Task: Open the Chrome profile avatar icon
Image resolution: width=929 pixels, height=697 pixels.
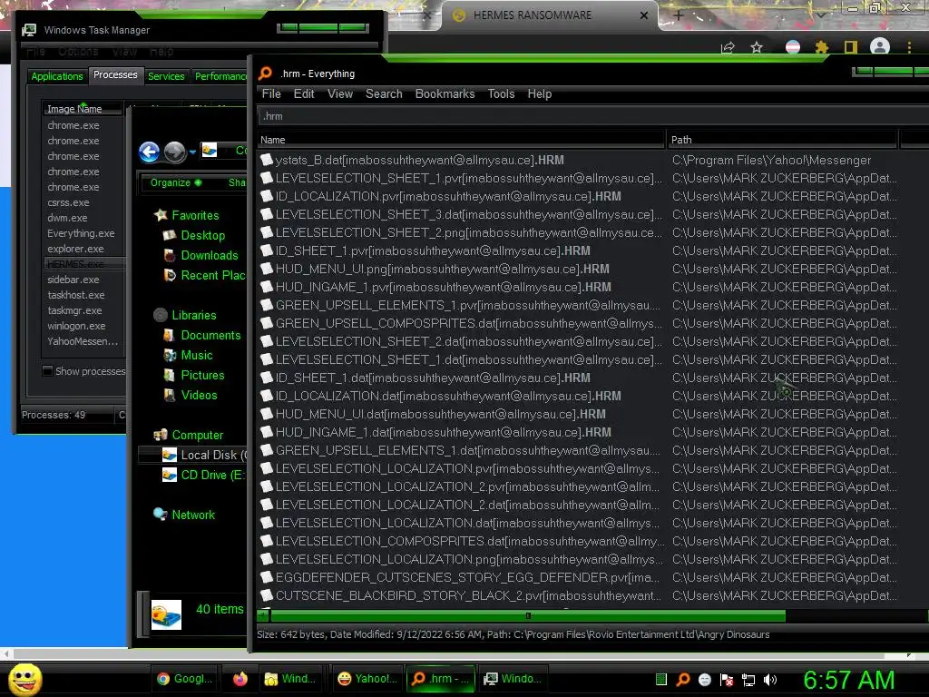Action: point(880,46)
